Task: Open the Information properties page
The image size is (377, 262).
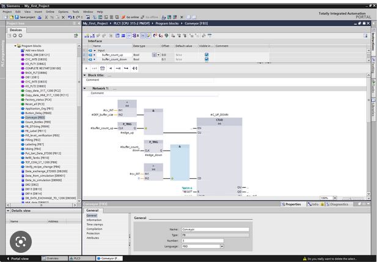Action: (x=94, y=220)
